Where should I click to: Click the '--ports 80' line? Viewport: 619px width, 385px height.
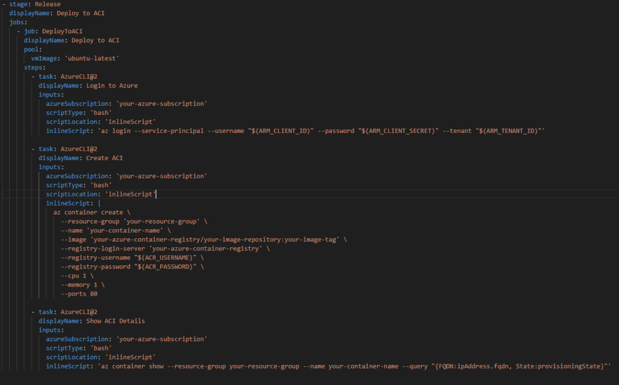click(x=79, y=294)
